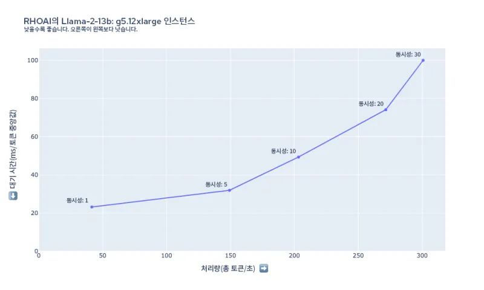Click the y-axis tick label 60
484x290 pixels.
pyautogui.click(x=34, y=137)
